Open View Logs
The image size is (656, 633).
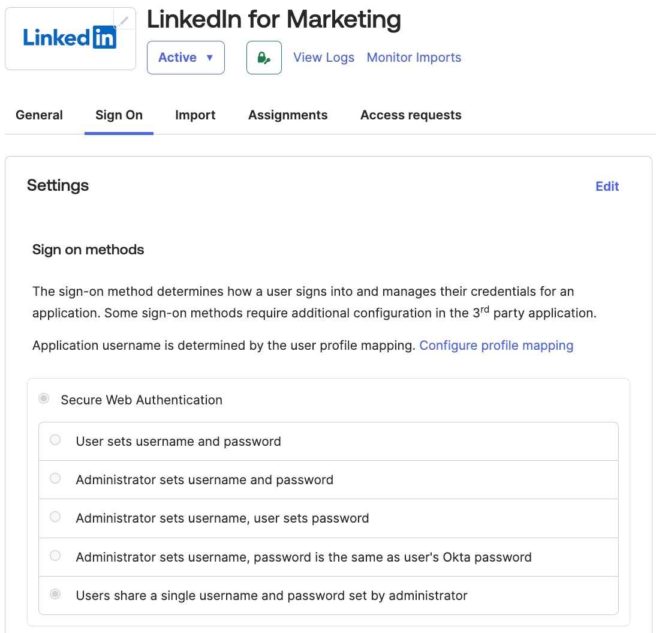(x=324, y=57)
